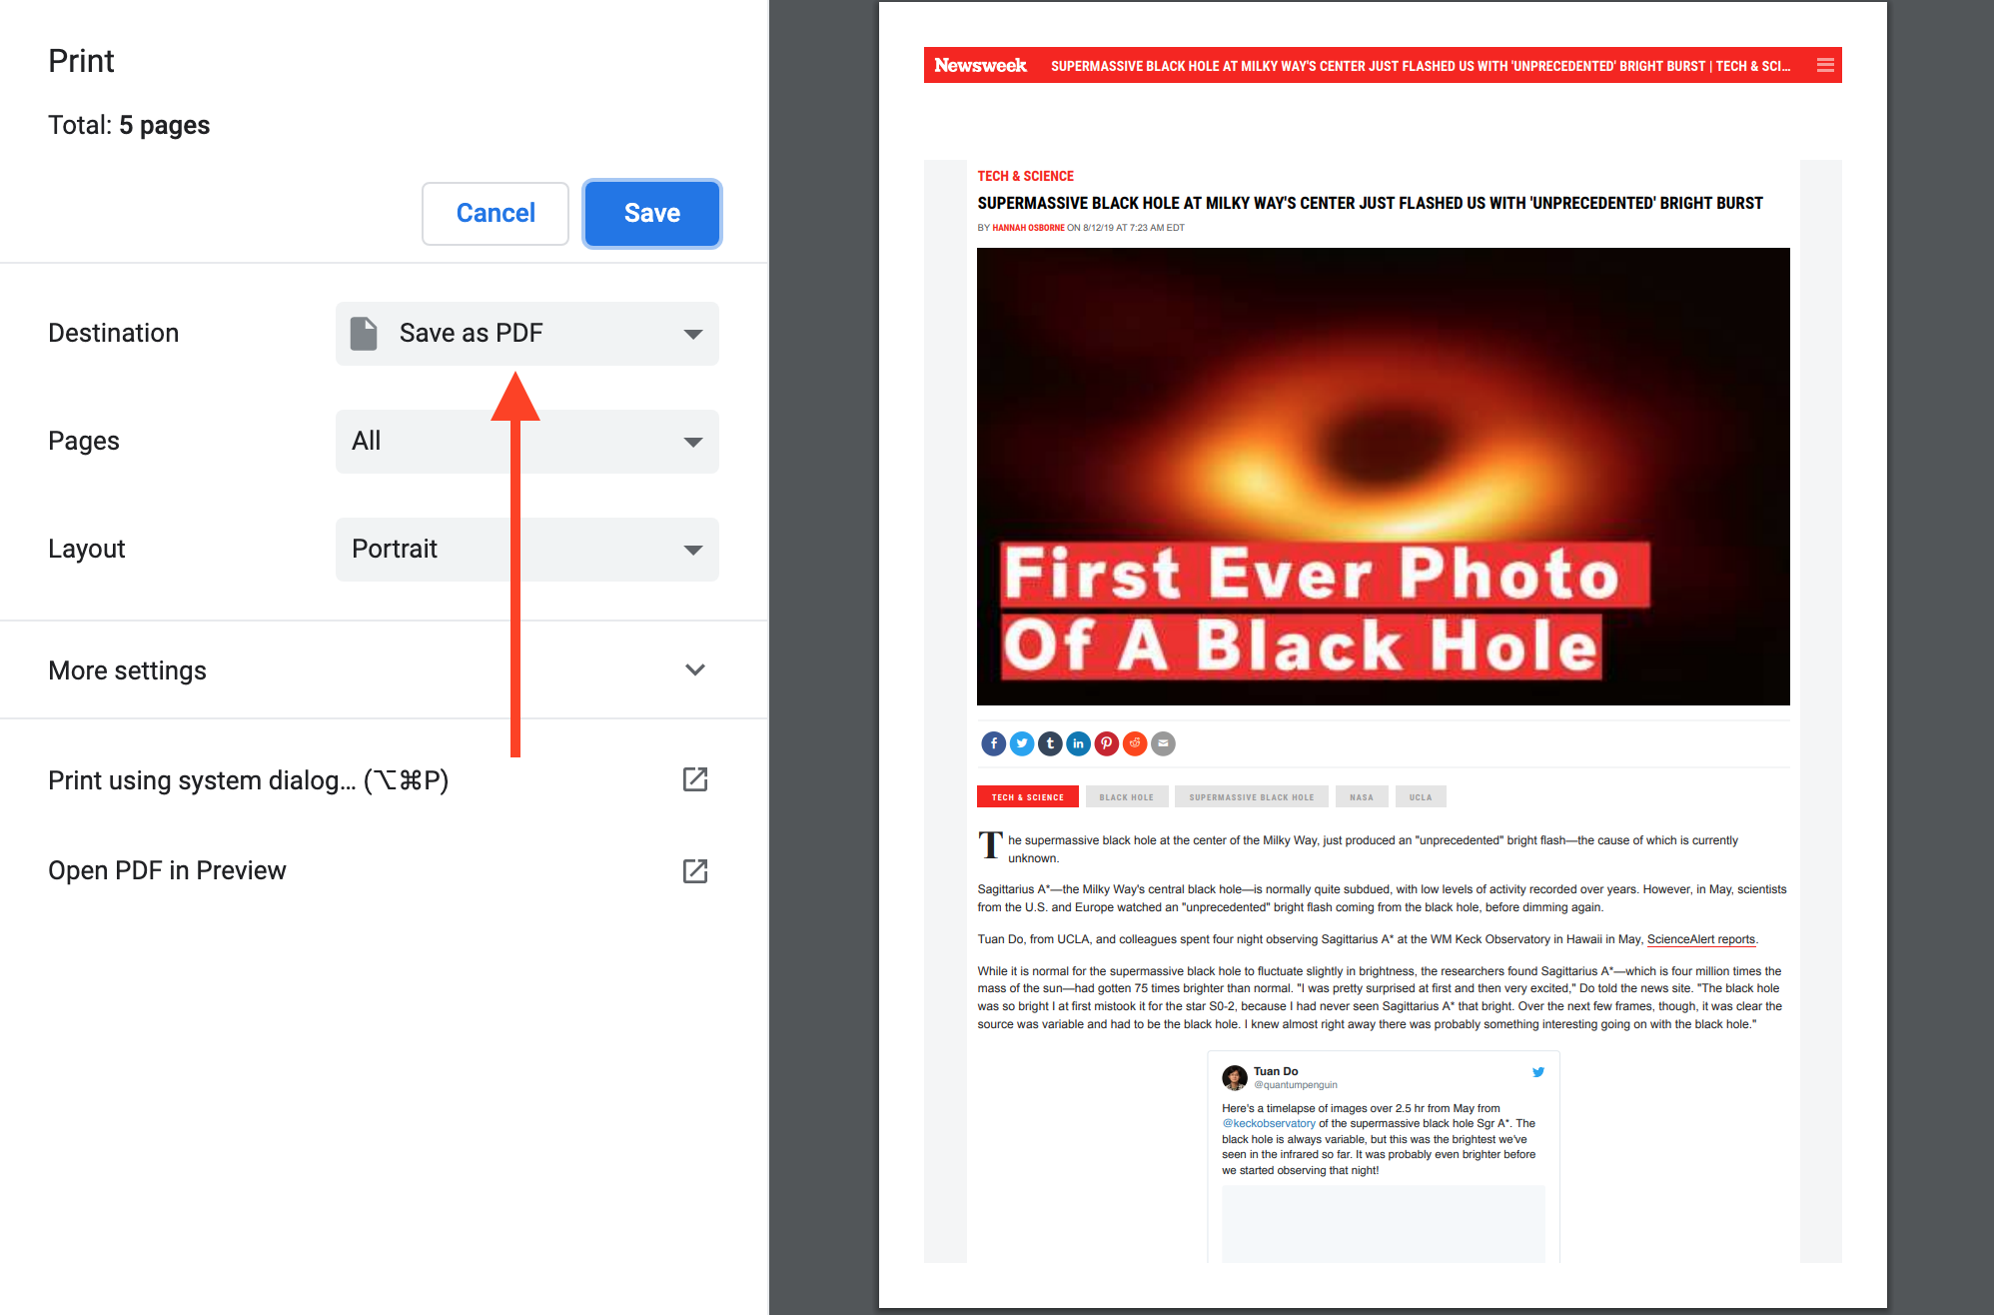Open the Pages dropdown set to All
This screenshot has height=1315, width=1994.
tap(526, 442)
